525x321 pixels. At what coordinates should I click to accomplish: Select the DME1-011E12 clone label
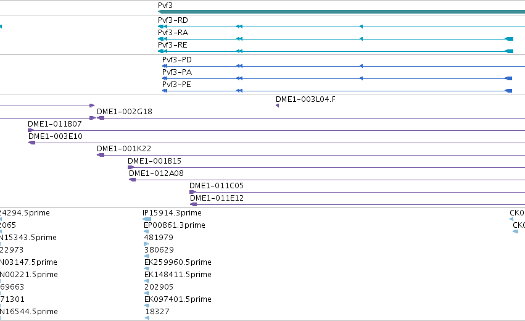[217, 198]
